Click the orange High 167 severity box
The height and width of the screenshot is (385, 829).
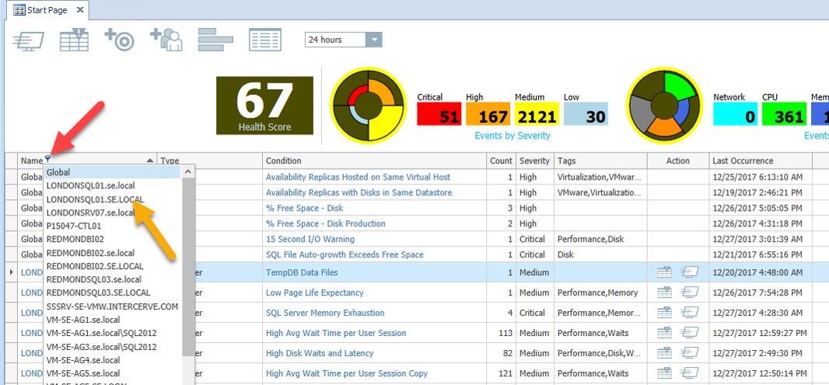click(488, 114)
